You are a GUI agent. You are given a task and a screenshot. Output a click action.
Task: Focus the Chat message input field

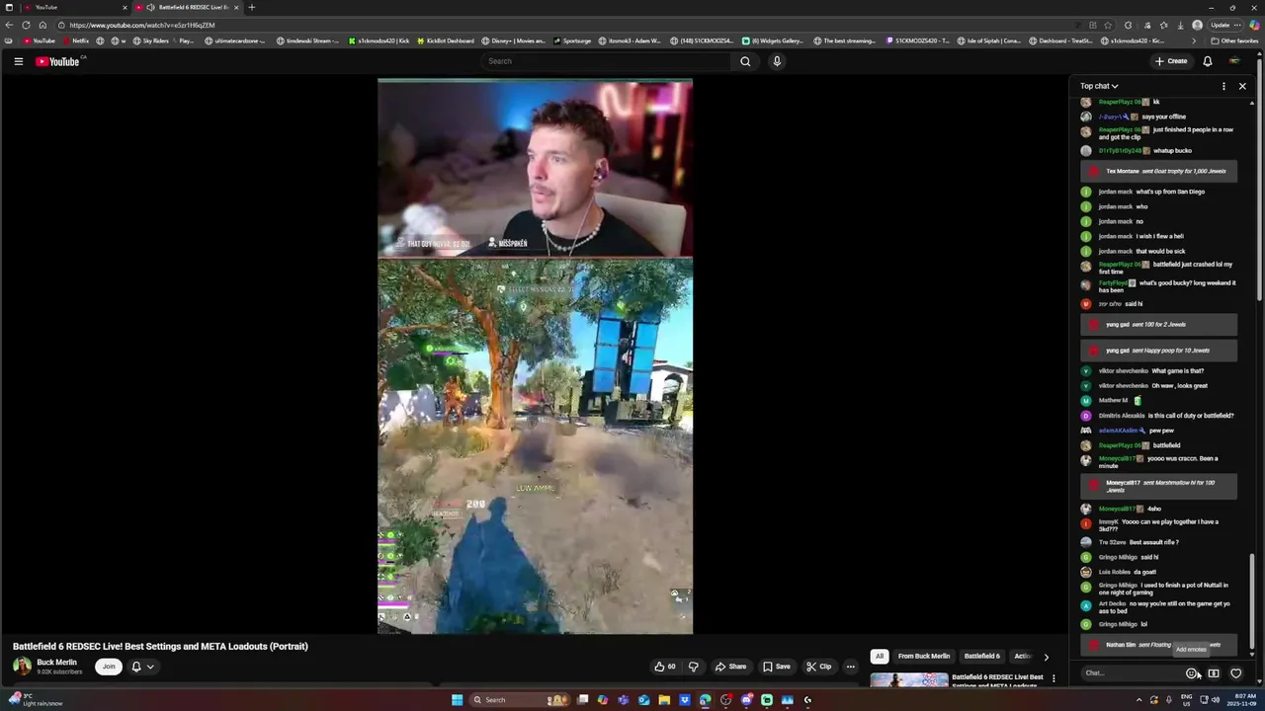(x=1132, y=673)
